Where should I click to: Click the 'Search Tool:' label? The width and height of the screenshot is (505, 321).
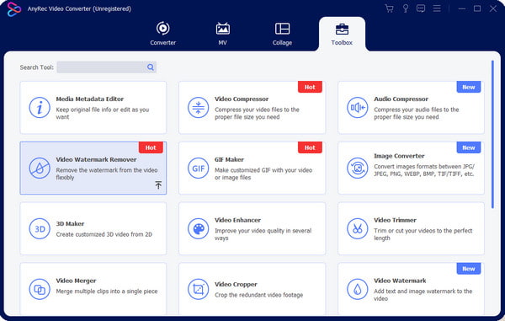point(37,67)
